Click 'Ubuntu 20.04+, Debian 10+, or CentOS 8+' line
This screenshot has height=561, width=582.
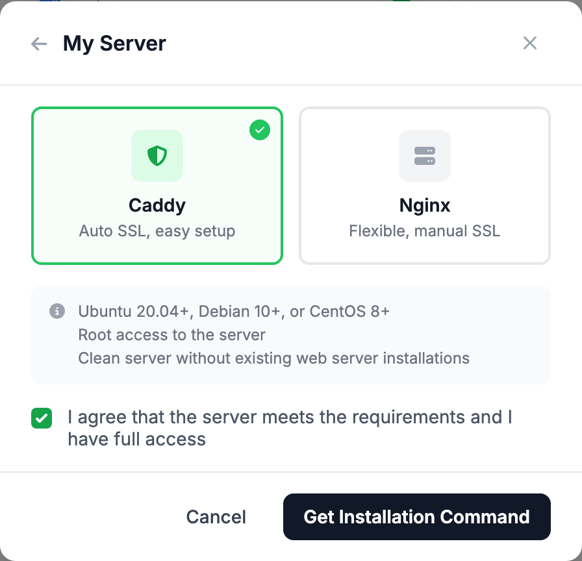pos(234,311)
